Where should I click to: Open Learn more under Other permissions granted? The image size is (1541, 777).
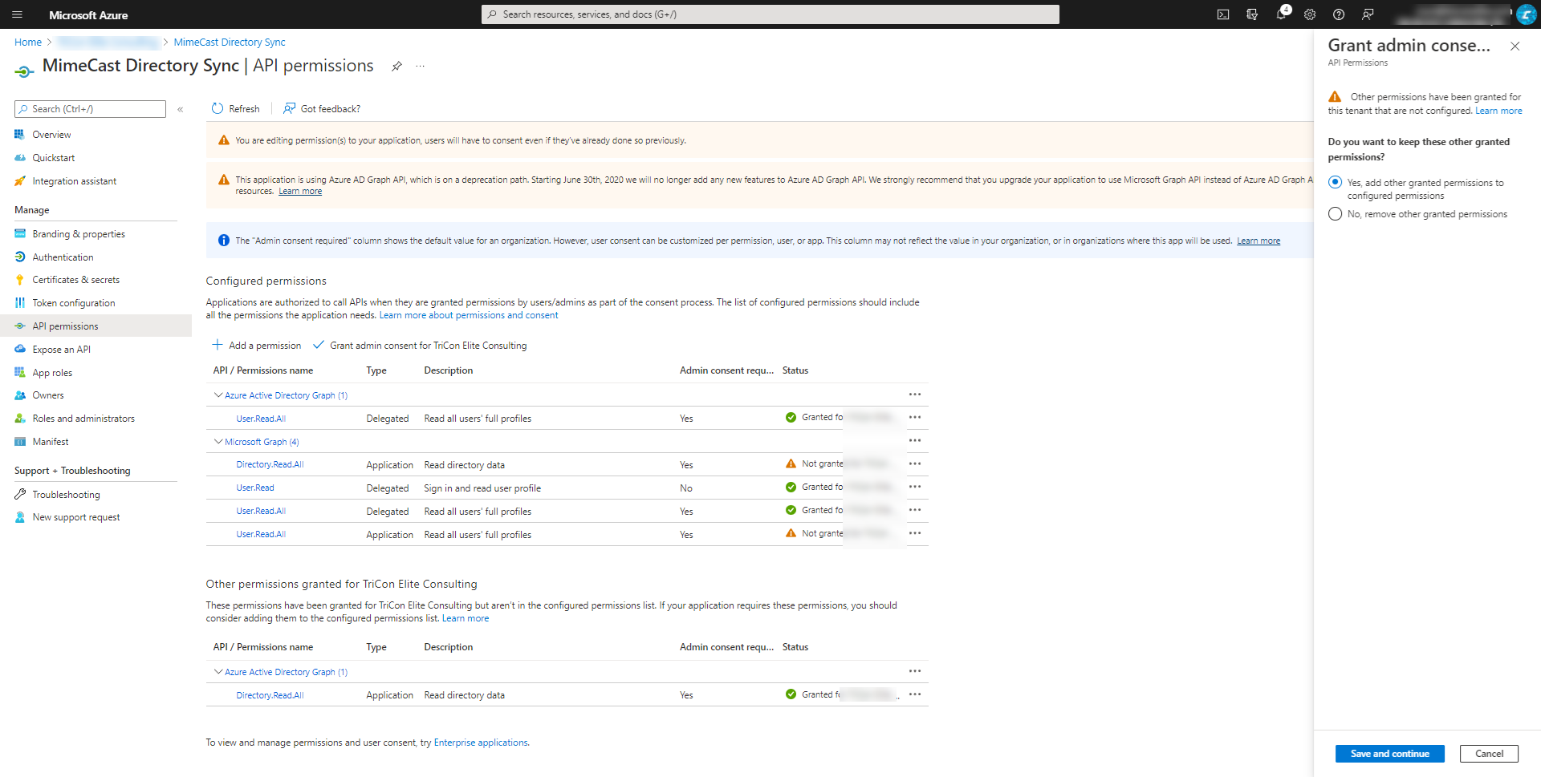click(466, 618)
